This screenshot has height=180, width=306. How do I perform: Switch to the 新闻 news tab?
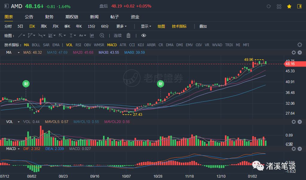(x=94, y=17)
